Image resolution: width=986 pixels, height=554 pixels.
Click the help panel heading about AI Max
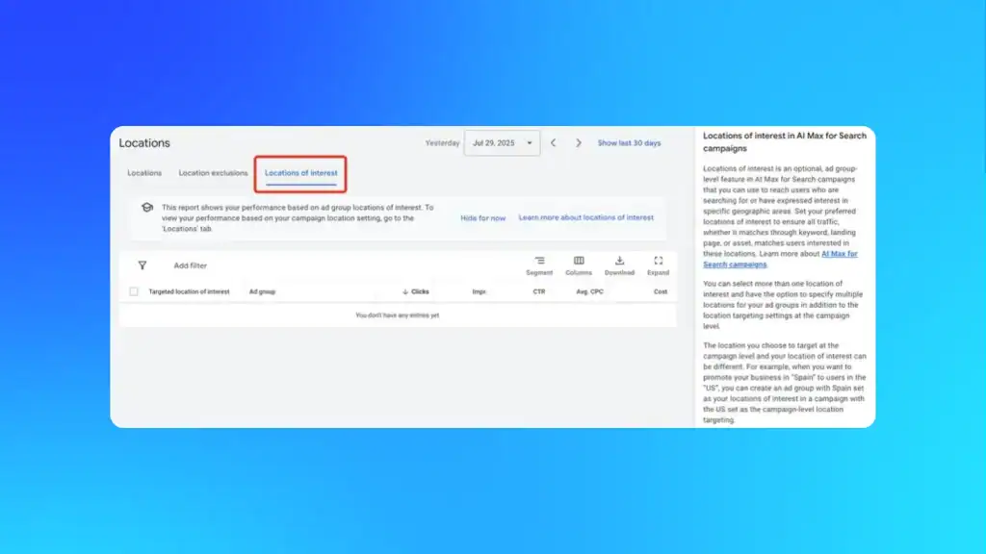(785, 142)
